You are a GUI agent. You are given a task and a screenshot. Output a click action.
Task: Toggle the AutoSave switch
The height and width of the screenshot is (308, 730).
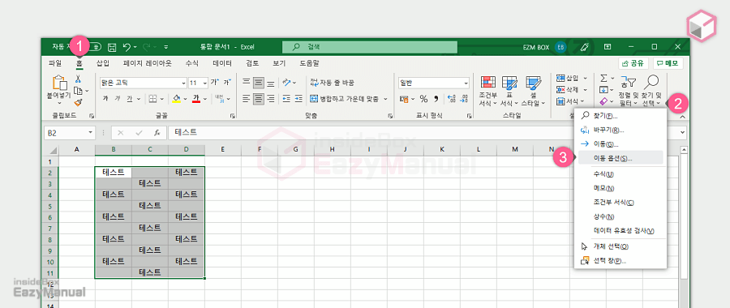tap(95, 47)
